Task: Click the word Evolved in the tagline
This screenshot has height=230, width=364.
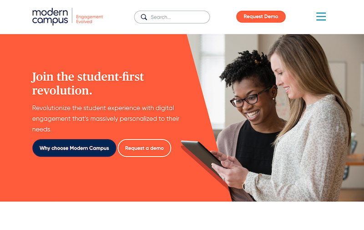Action: click(84, 21)
